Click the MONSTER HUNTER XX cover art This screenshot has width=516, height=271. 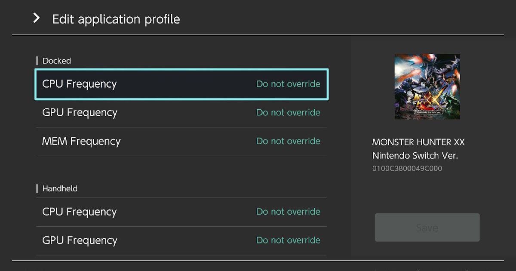tap(427, 87)
